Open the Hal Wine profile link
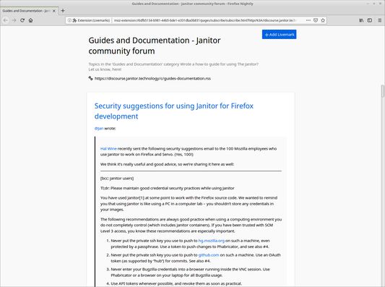The height and width of the screenshot is (287, 385). (x=108, y=149)
